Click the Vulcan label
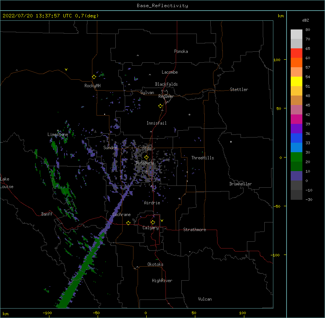Screen dimensions: 325x318 click(205, 299)
